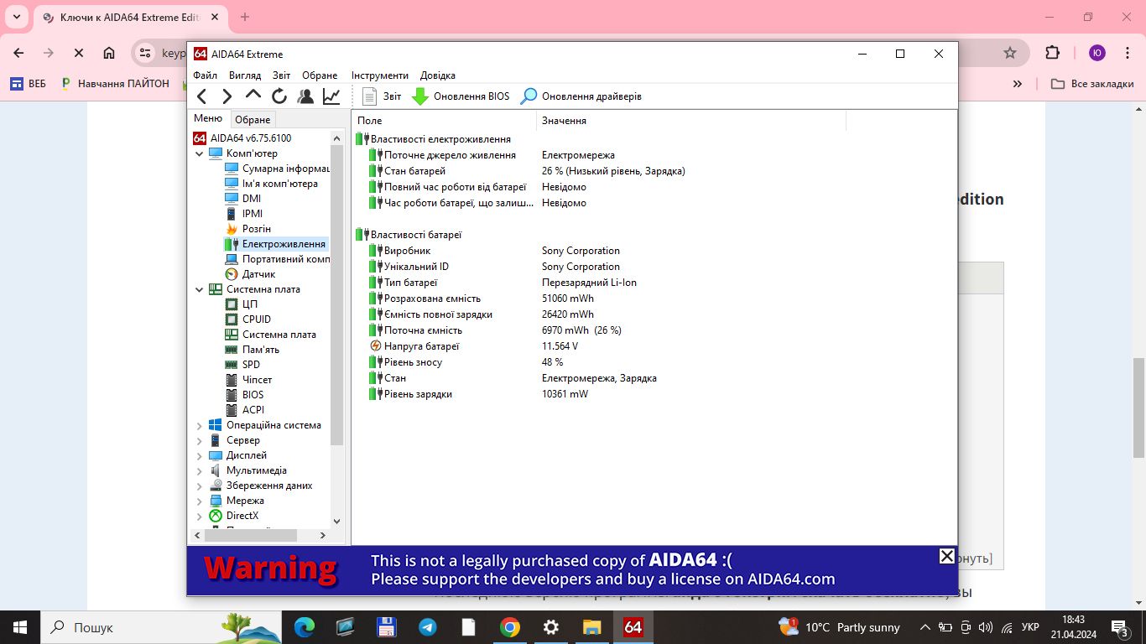The image size is (1146, 644).
Task: Expand the Дисплей tree node
Action: (200, 455)
